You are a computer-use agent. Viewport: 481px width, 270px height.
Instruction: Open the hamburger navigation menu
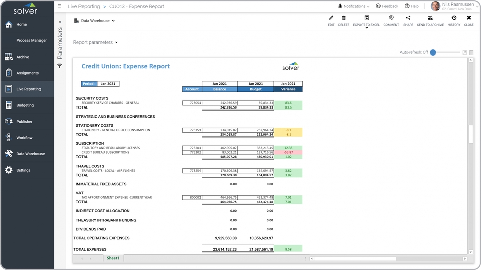59,6
